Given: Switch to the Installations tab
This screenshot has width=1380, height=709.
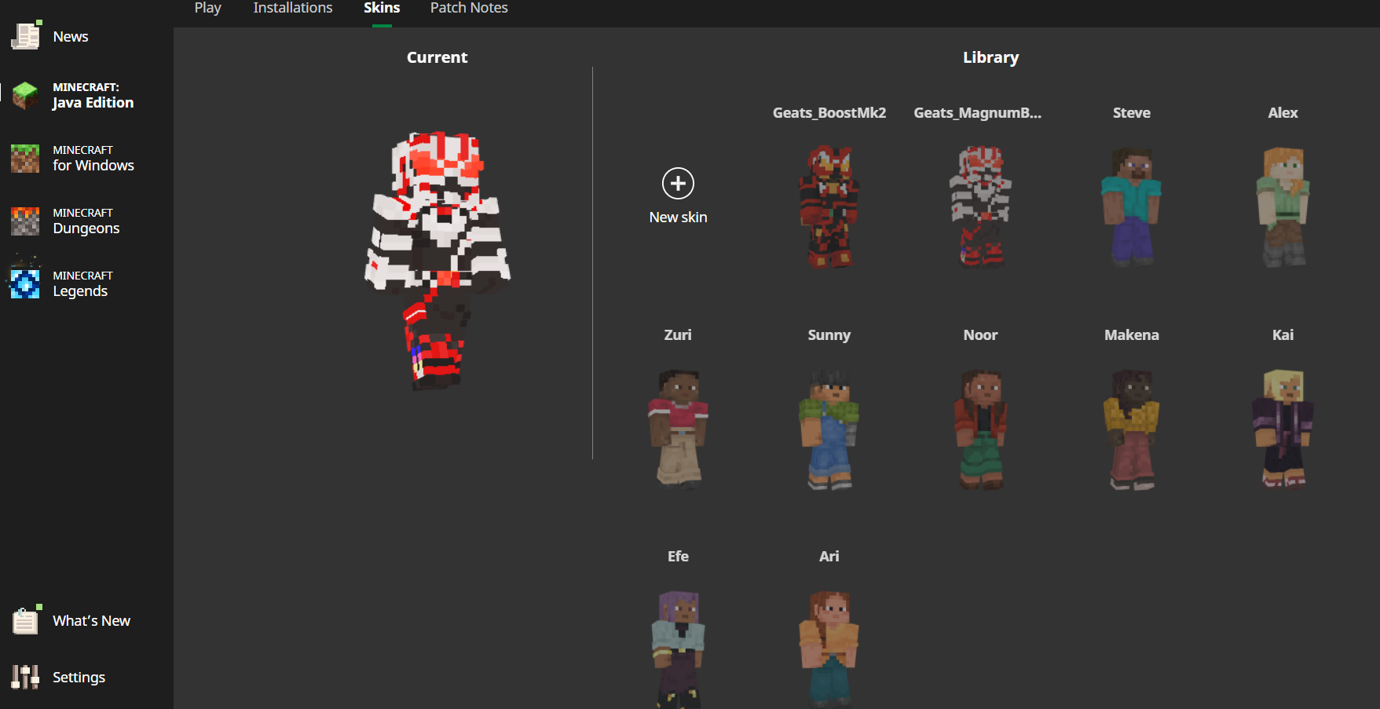Looking at the screenshot, I should [293, 8].
